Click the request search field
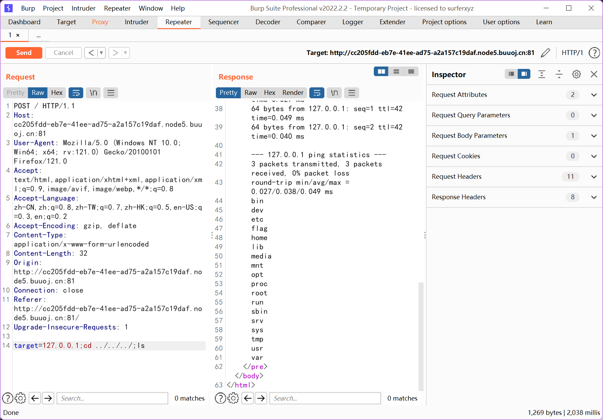 (x=112, y=398)
